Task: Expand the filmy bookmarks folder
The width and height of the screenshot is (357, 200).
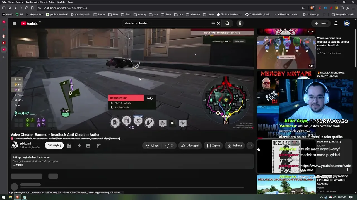Action: [113, 14]
